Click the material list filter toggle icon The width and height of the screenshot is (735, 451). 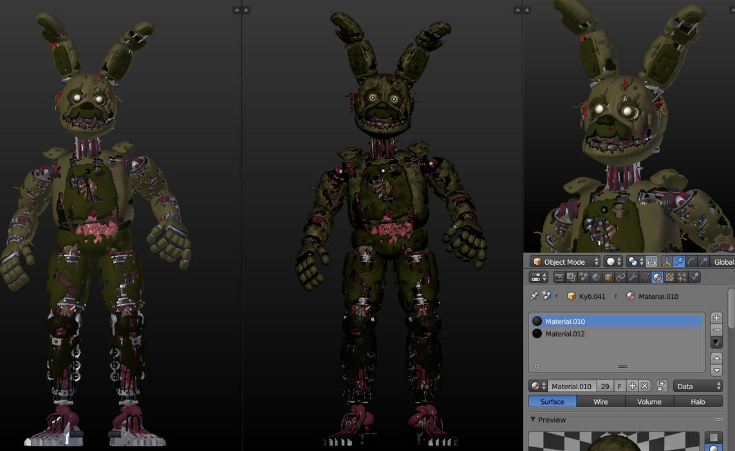[537, 367]
